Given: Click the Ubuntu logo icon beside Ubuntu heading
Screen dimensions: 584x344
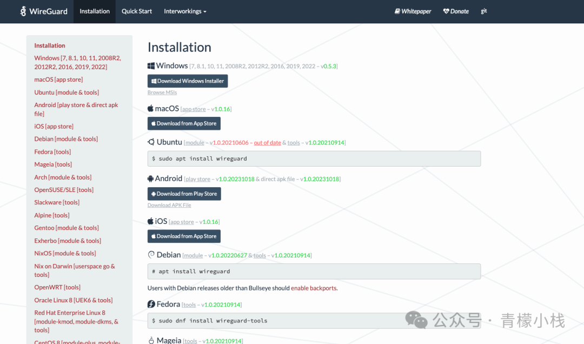Looking at the screenshot, I should point(151,142).
